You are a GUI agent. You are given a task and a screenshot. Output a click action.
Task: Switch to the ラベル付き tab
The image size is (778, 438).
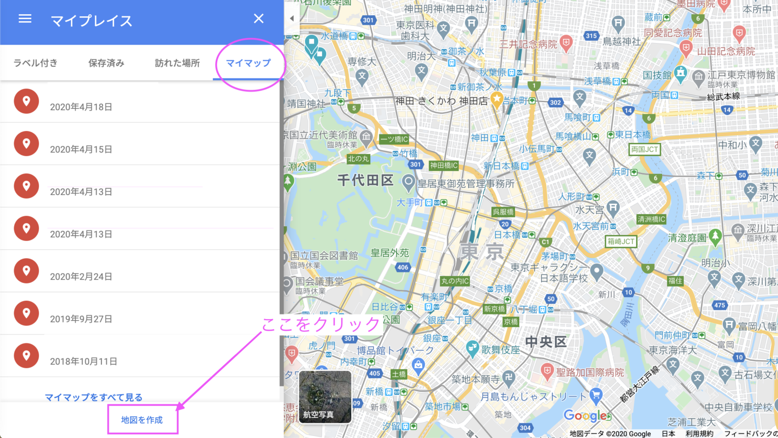pyautogui.click(x=35, y=63)
